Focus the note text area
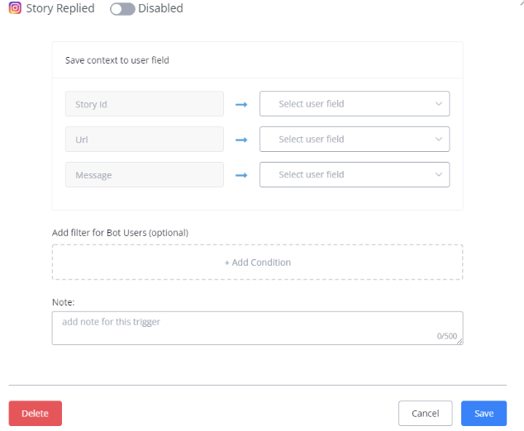The image size is (524, 431). (257, 328)
